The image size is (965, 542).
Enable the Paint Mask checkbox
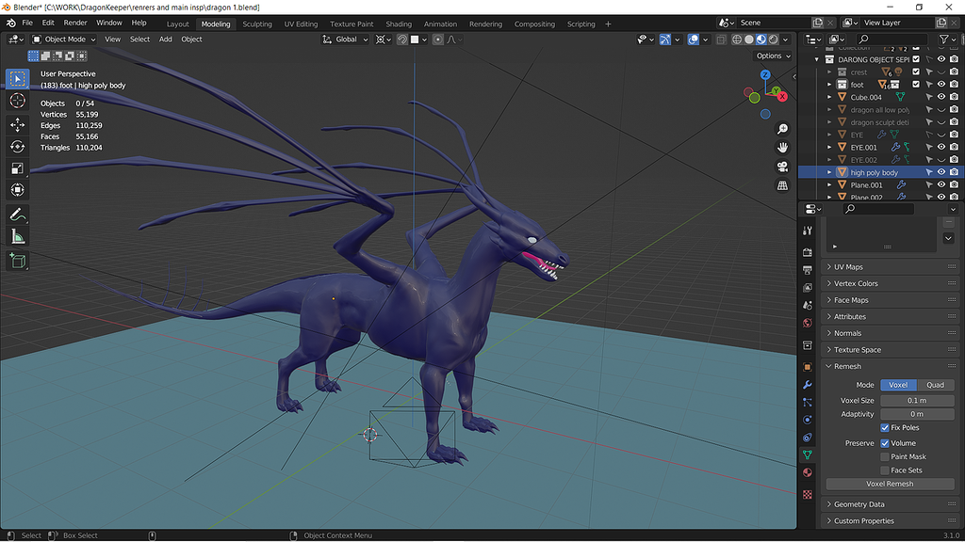click(x=885, y=456)
